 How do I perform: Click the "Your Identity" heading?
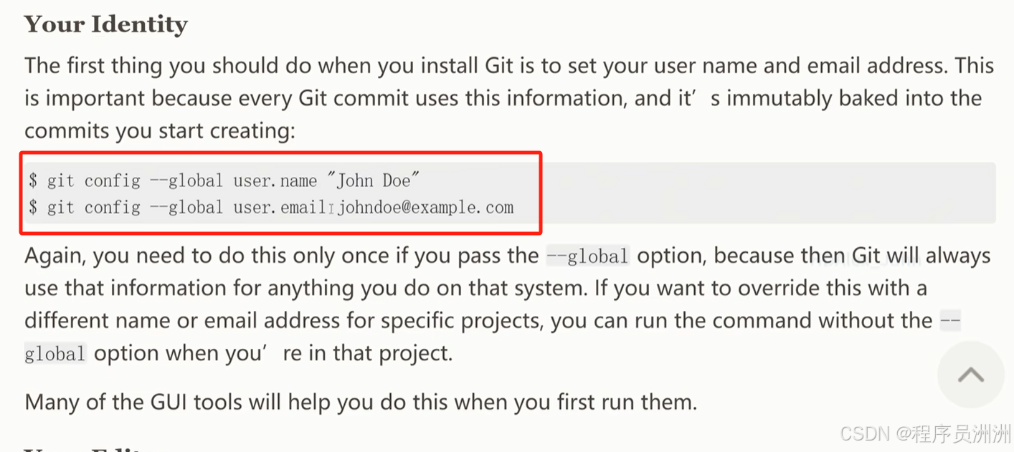click(106, 24)
